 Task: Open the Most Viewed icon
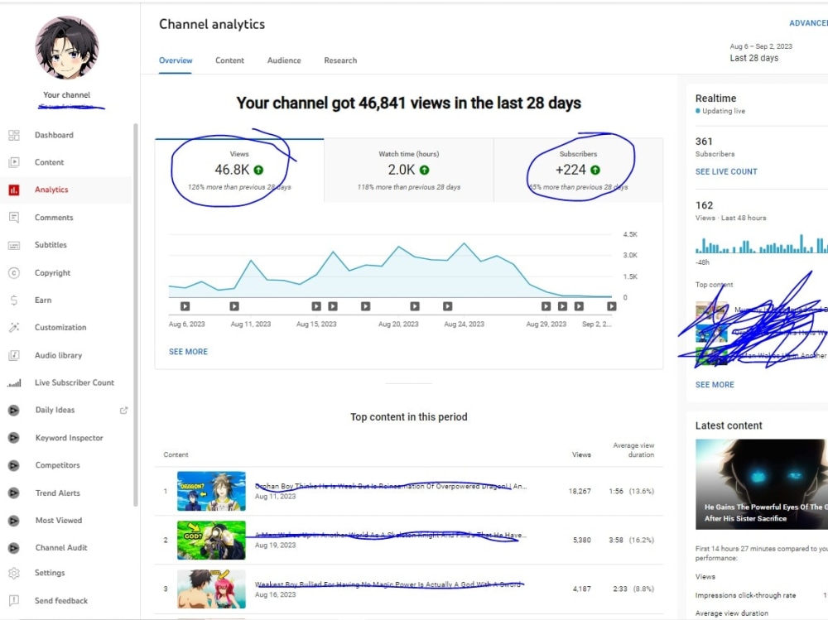coord(14,520)
